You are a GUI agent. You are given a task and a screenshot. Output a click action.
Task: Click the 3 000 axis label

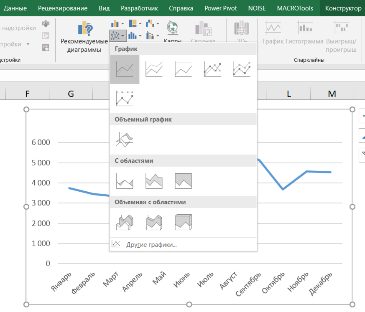[41, 203]
